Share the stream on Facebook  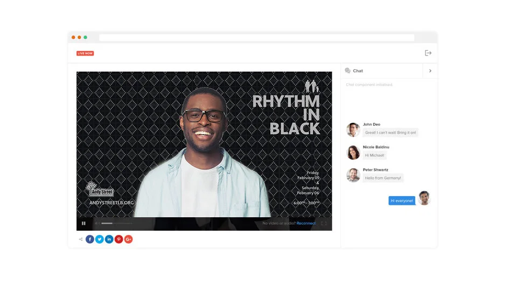coord(90,239)
